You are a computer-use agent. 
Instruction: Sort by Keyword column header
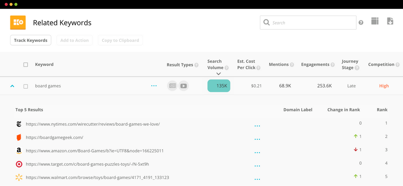[x=44, y=65]
